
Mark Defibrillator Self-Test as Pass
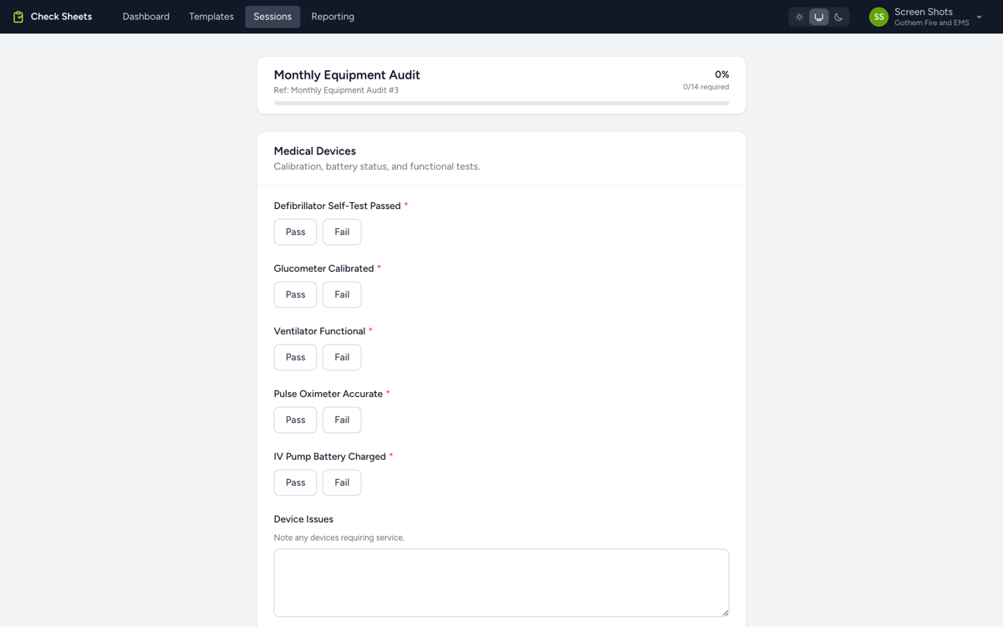295,232
